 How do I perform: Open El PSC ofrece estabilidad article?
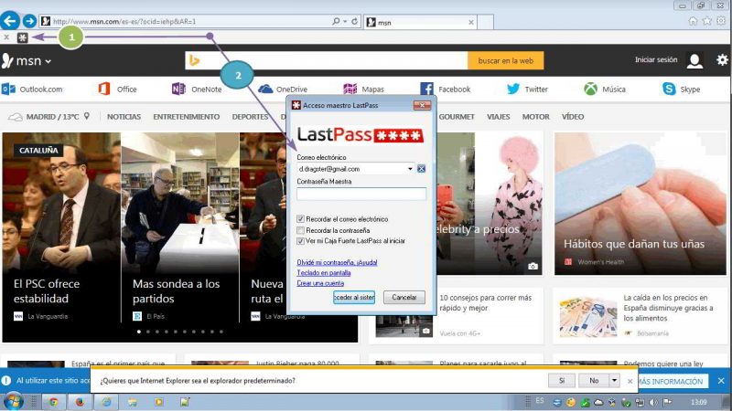tap(47, 290)
